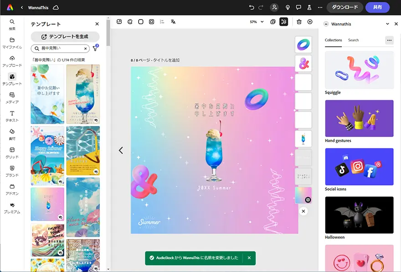Open the Hand gestures collection thumbnail
401x272 pixels.
359,118
